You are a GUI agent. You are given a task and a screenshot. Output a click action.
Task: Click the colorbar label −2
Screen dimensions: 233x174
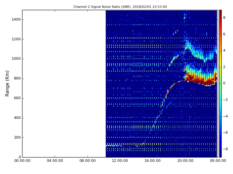point(225,100)
